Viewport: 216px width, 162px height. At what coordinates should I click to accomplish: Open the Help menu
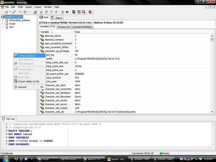point(57,7)
